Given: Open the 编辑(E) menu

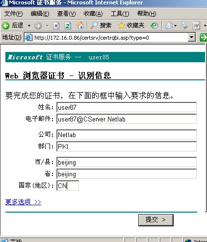Looking at the screenshot, I should pos(40,14).
